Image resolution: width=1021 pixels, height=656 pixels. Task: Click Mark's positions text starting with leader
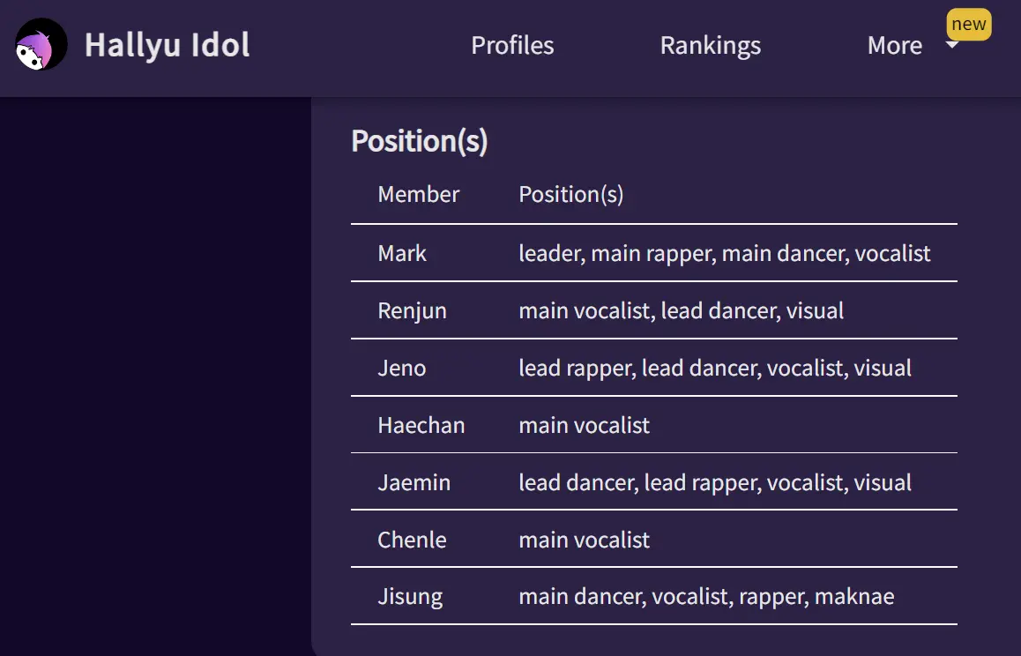724,253
